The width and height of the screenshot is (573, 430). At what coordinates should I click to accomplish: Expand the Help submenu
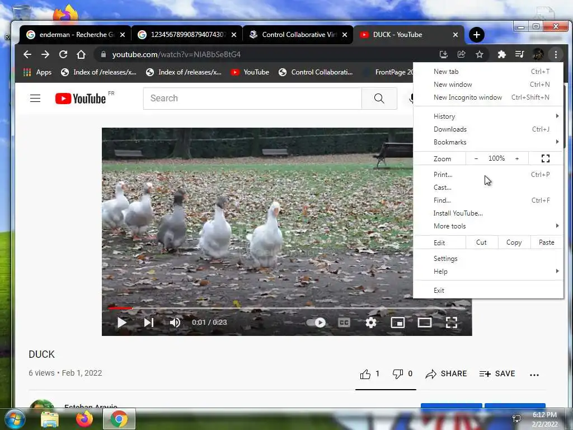click(488, 272)
